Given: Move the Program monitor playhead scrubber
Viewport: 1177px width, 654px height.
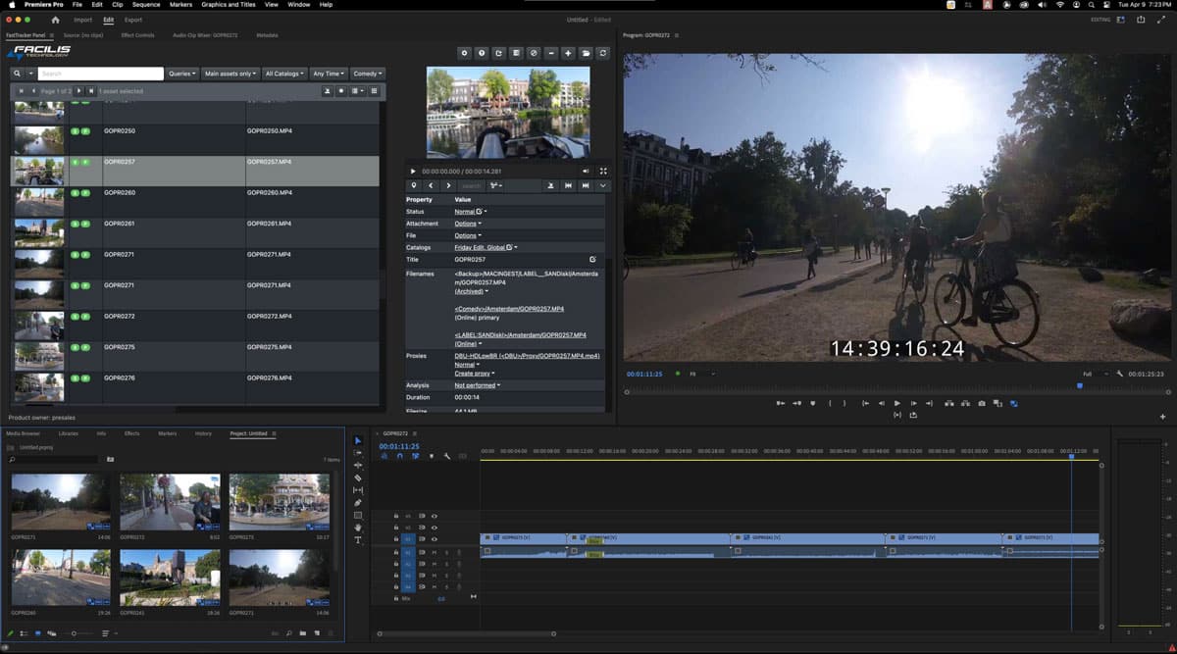Looking at the screenshot, I should coord(1080,385).
